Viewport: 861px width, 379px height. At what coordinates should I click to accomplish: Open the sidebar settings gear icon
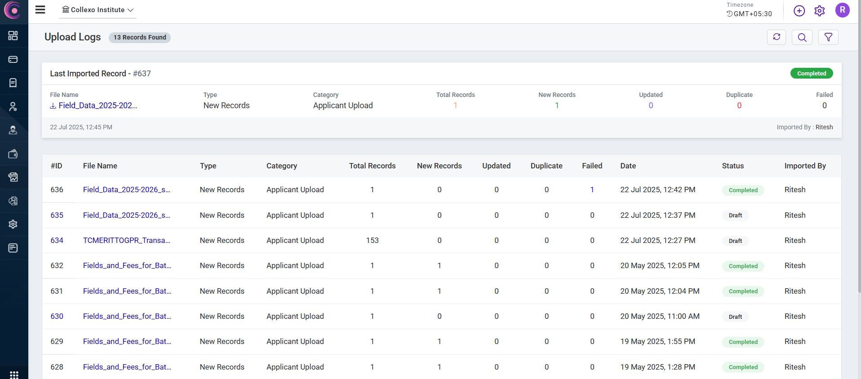[x=13, y=224]
